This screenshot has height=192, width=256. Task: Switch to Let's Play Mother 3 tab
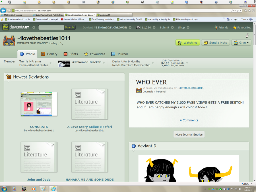pyautogui.click(x=48, y=15)
